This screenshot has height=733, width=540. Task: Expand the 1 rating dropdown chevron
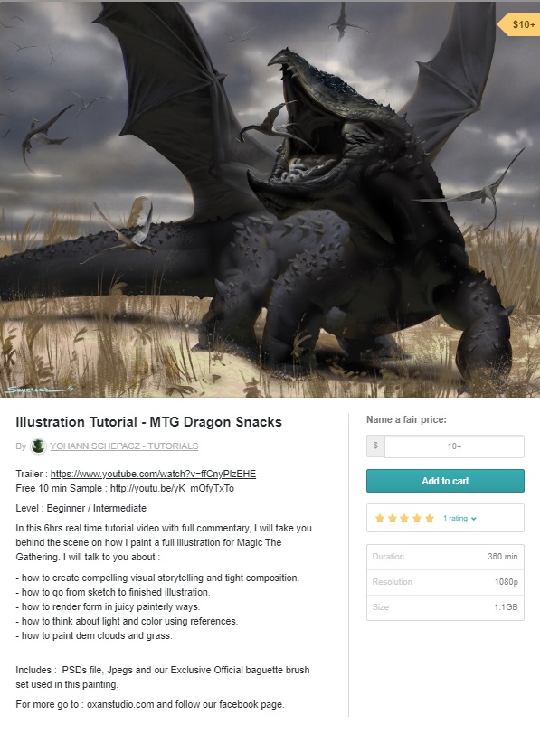tap(474, 519)
